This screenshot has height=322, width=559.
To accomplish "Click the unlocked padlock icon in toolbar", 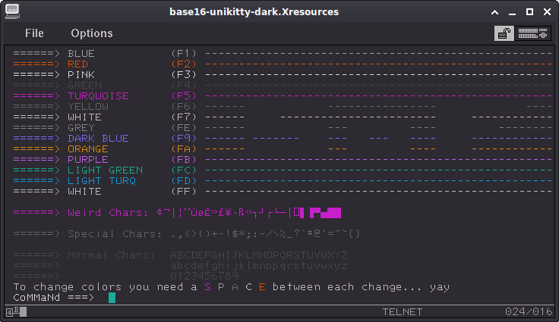I will click(x=504, y=33).
